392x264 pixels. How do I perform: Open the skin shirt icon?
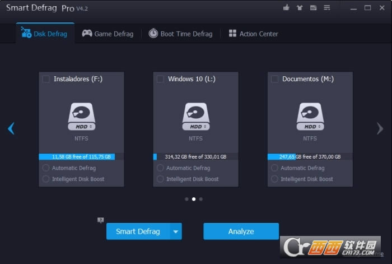[300, 8]
